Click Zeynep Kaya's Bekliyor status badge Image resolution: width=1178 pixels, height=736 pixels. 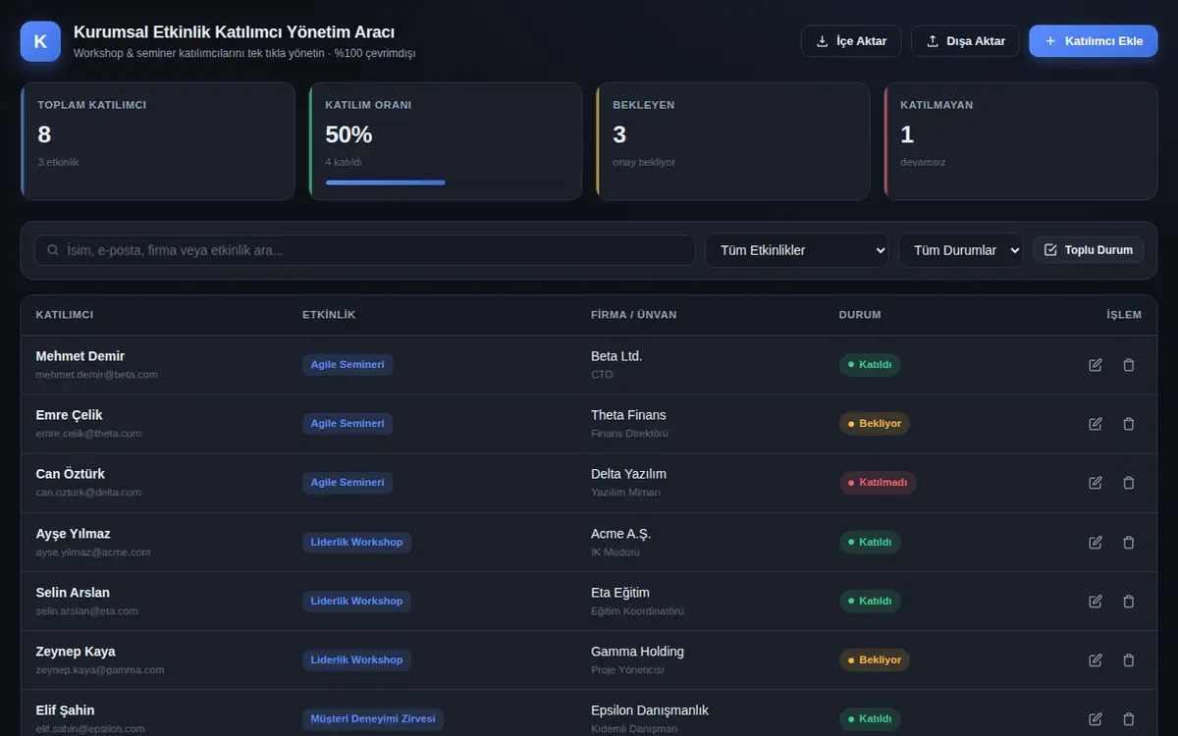[x=875, y=659]
